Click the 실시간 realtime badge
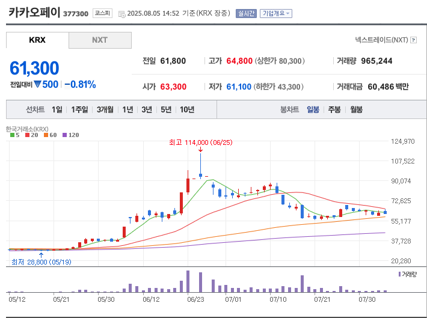 coord(246,13)
